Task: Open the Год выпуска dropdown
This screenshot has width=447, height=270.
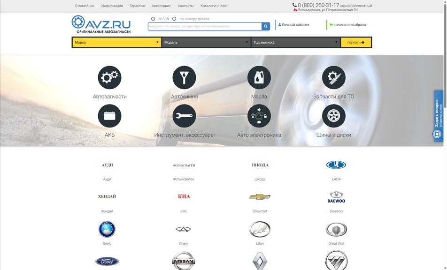Action: 296,42
